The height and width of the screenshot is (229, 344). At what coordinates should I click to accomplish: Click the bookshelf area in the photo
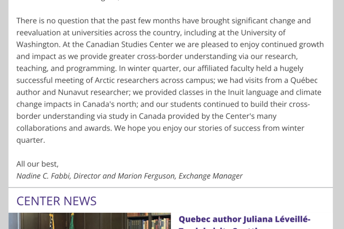[149, 221]
